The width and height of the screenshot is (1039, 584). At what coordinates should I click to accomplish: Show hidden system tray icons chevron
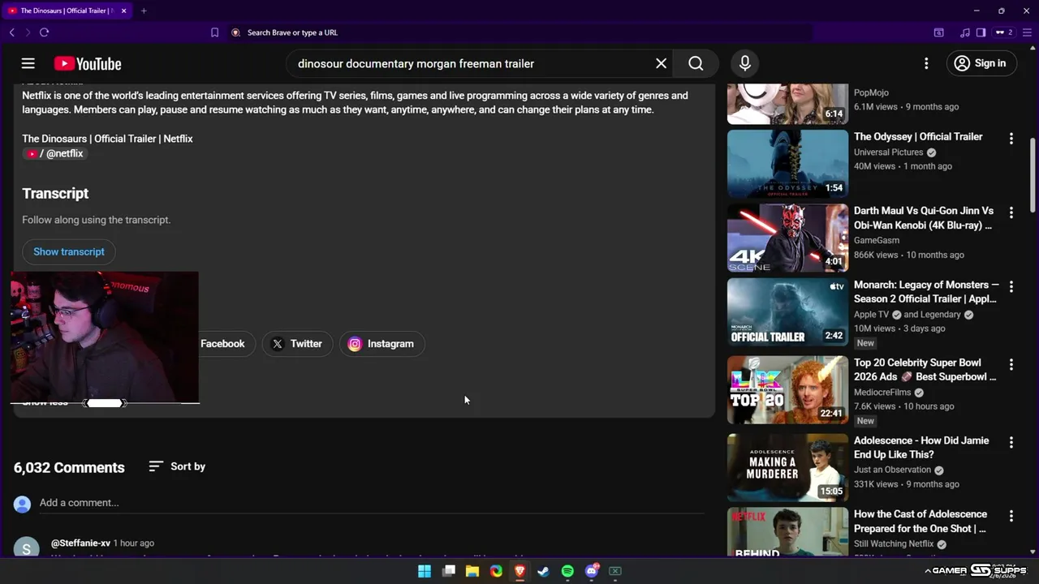927,571
